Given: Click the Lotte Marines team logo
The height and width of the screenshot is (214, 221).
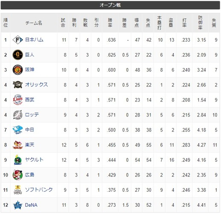Looking at the screenshot, I should (17, 115).
